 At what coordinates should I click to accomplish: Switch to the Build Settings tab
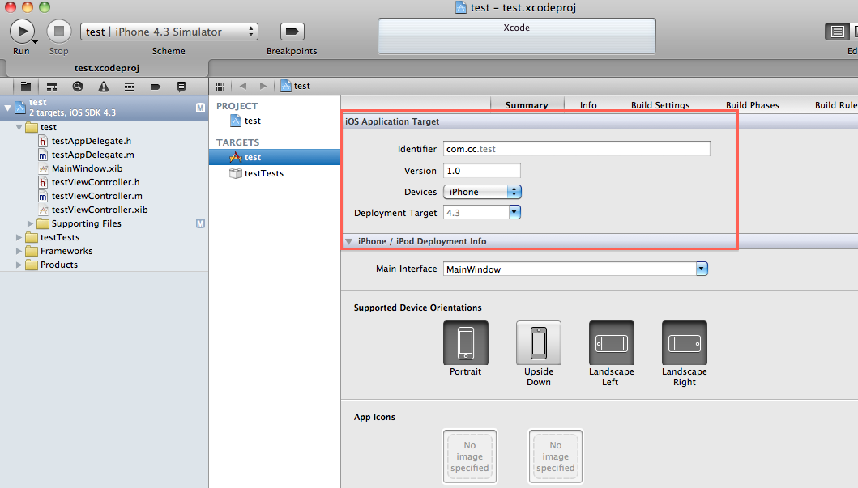coord(660,105)
